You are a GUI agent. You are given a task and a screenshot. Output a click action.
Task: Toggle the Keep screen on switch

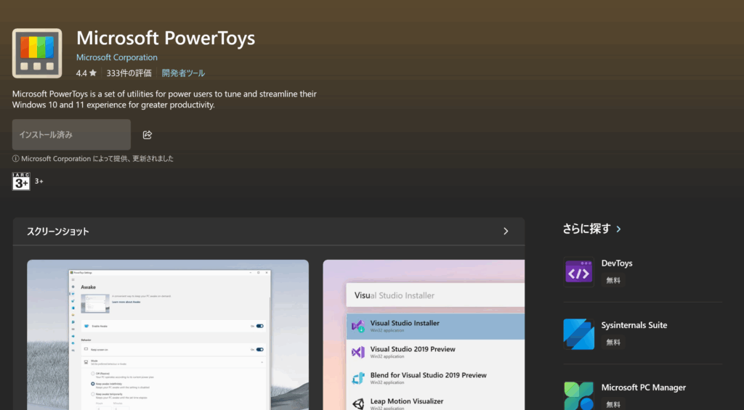tap(259, 349)
